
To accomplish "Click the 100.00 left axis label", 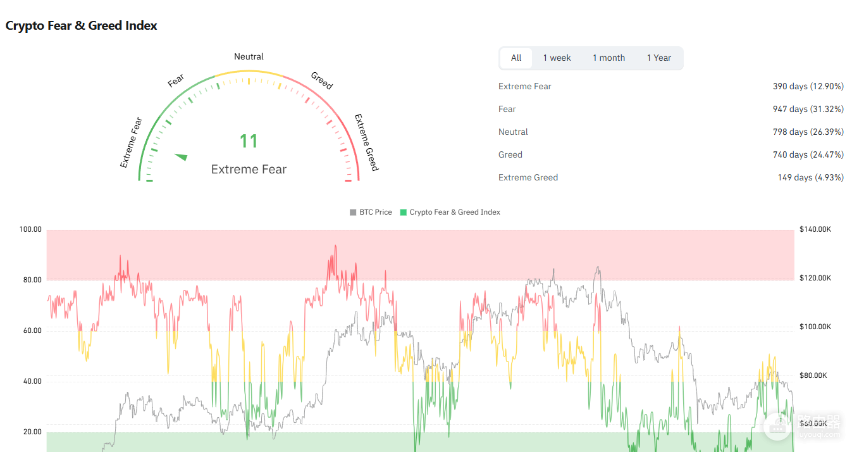I will coord(30,229).
